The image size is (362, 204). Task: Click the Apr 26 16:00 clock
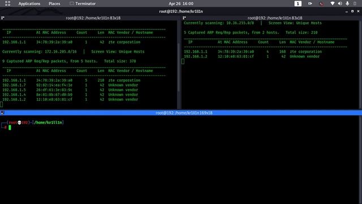181,4
